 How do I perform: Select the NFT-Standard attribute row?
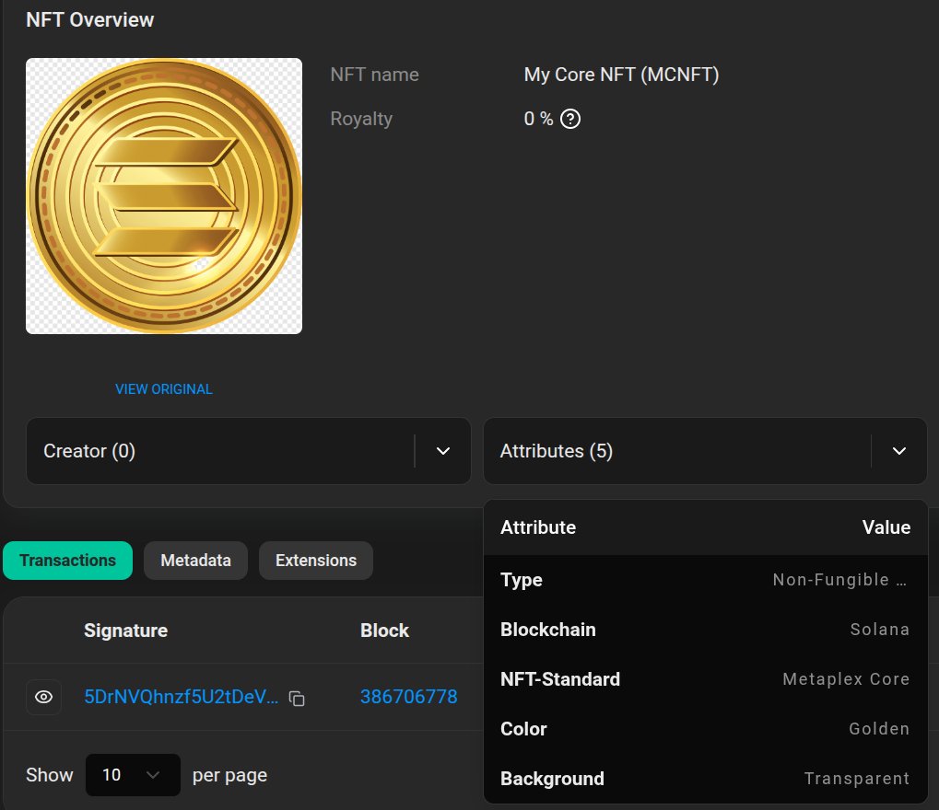click(706, 679)
